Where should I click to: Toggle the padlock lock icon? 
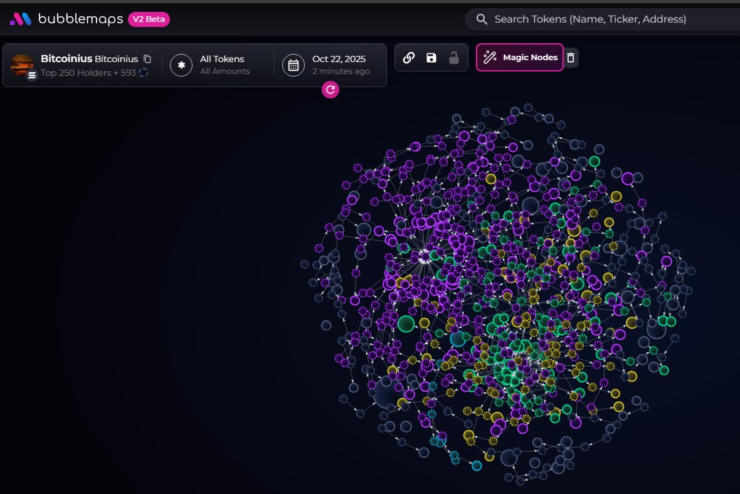point(453,58)
